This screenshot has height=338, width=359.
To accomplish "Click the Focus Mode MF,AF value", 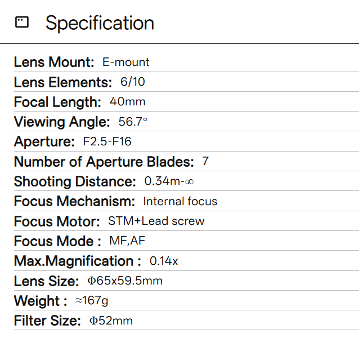I will point(127,241).
